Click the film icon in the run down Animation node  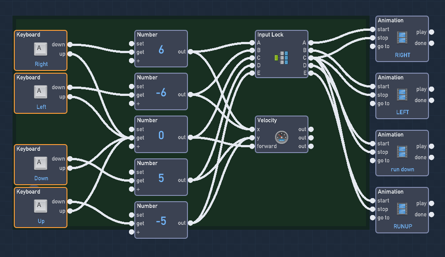[x=402, y=152]
